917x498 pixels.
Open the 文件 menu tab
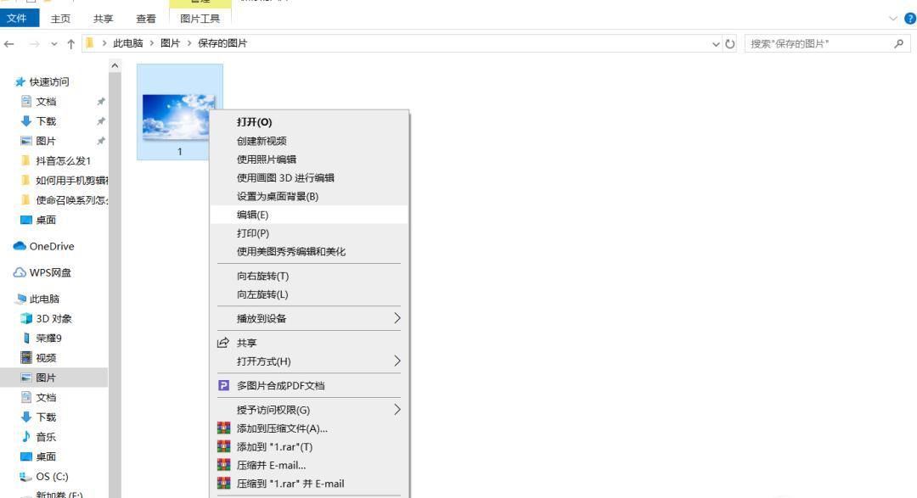click(x=19, y=18)
